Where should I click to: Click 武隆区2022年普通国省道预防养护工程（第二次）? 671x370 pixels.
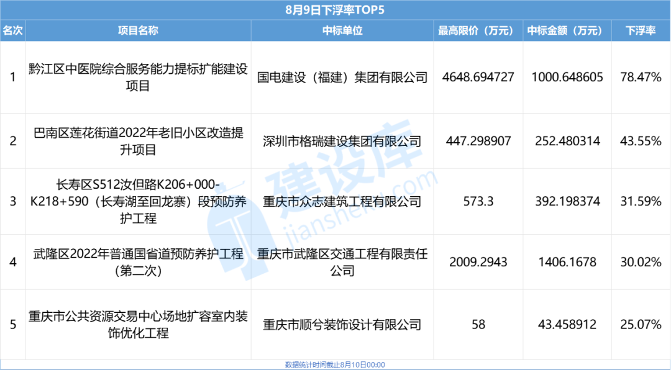coord(138,261)
